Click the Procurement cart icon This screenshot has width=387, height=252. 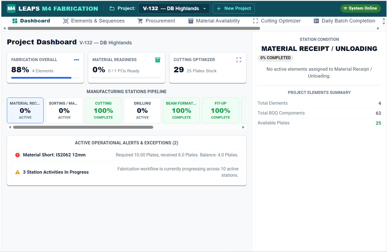click(140, 21)
